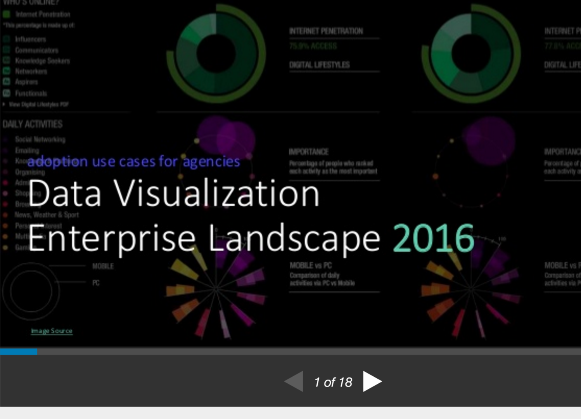
Task: Click the Mobile/PC circle legend diagram
Action: click(31, 292)
